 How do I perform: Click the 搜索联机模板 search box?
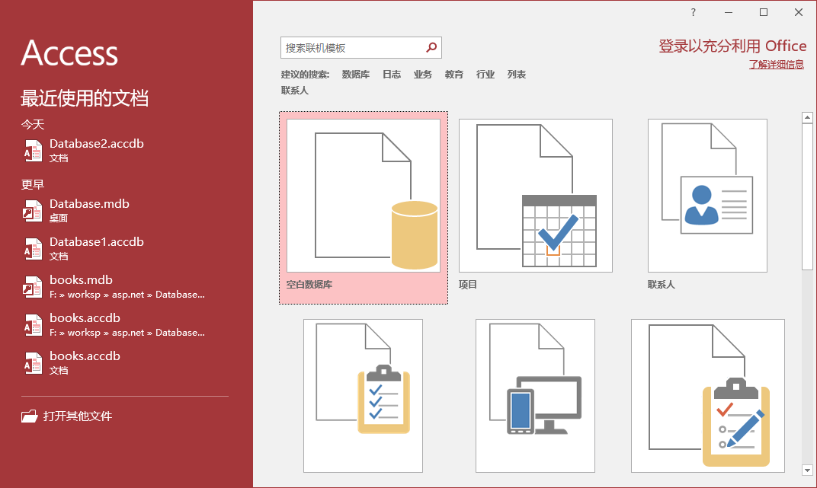coord(351,47)
